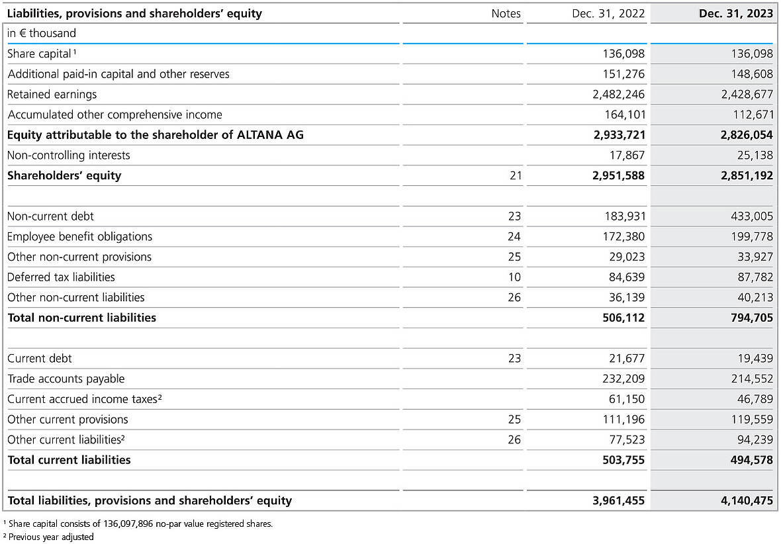Image resolution: width=781 pixels, height=544 pixels.
Task: Open note 23 in the Non-current debt row
Action: click(514, 216)
